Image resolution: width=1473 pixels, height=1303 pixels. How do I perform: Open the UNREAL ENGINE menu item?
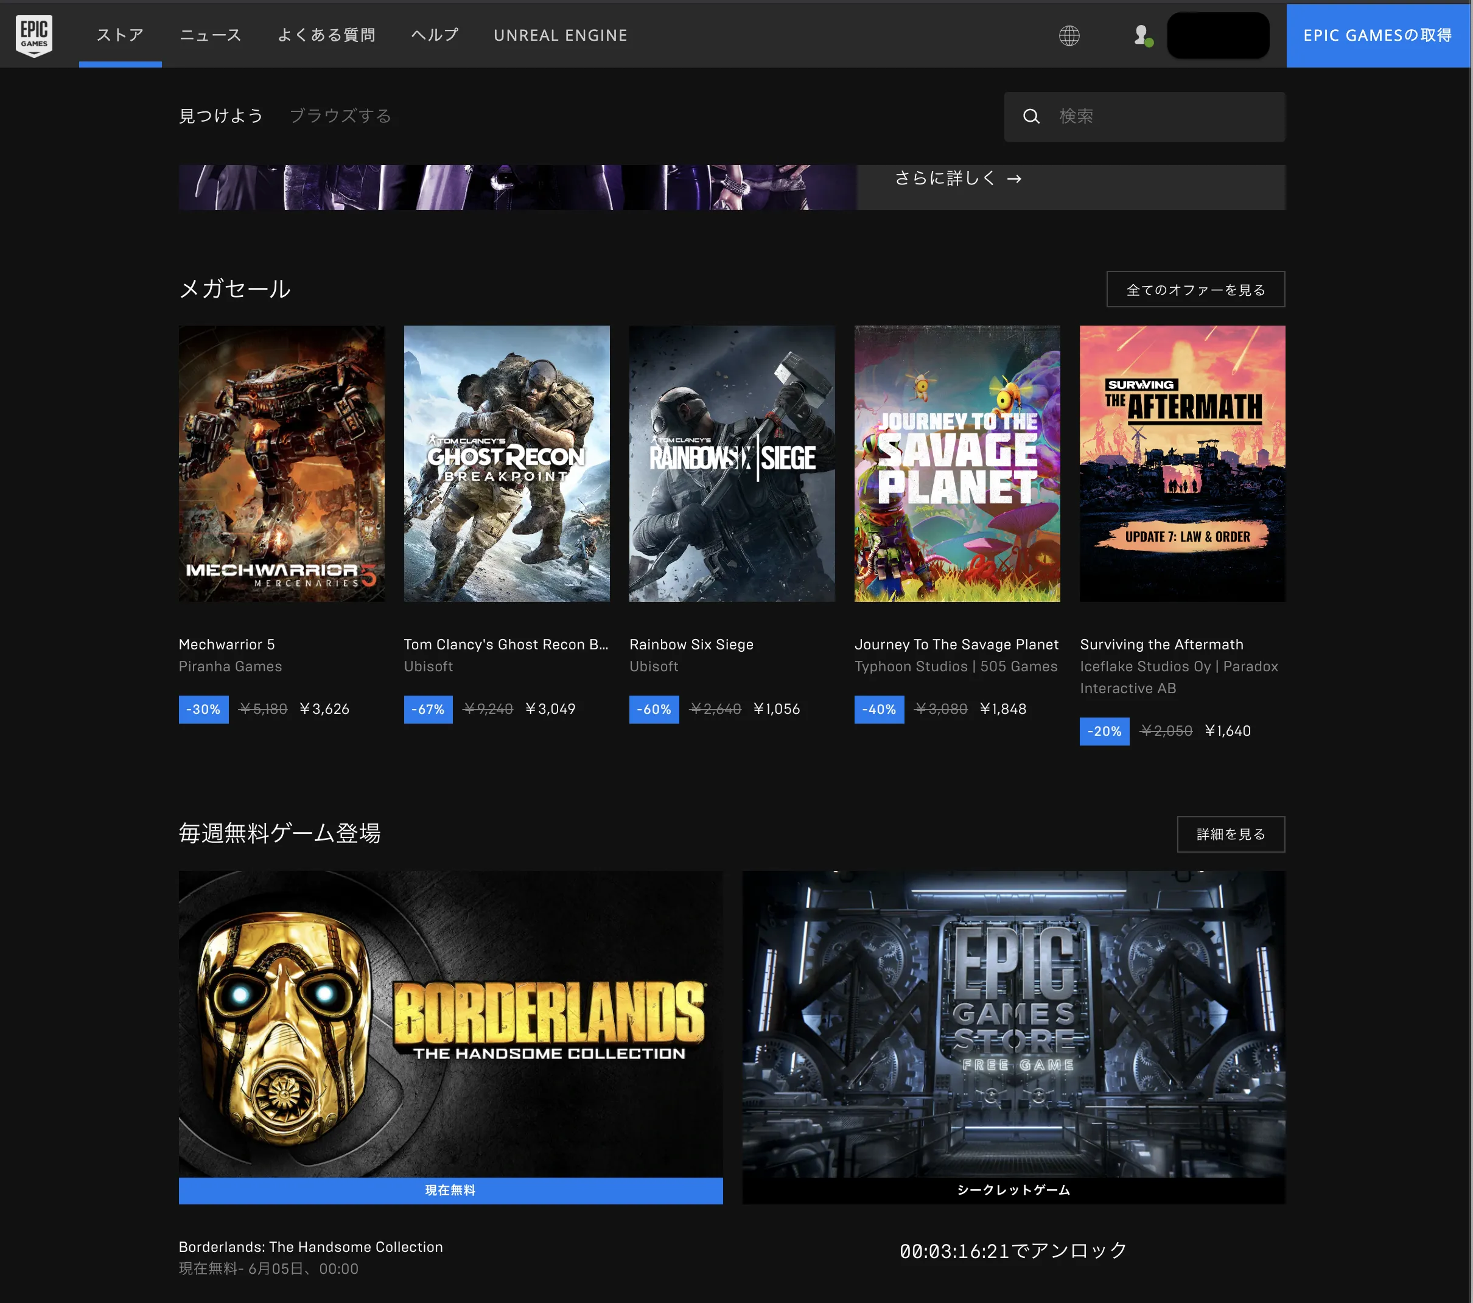(561, 35)
